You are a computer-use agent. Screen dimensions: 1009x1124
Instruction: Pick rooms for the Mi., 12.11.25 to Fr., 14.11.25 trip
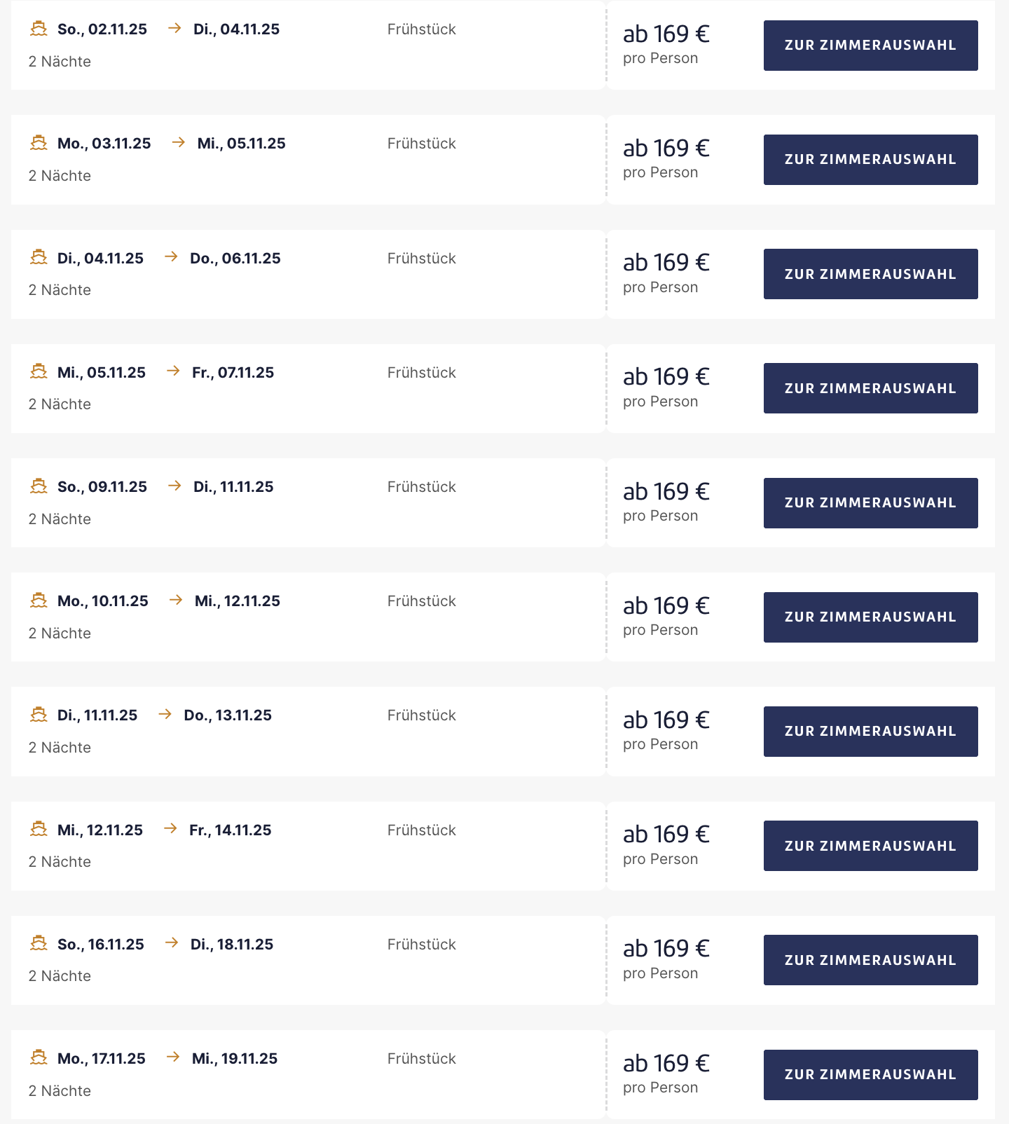[870, 846]
